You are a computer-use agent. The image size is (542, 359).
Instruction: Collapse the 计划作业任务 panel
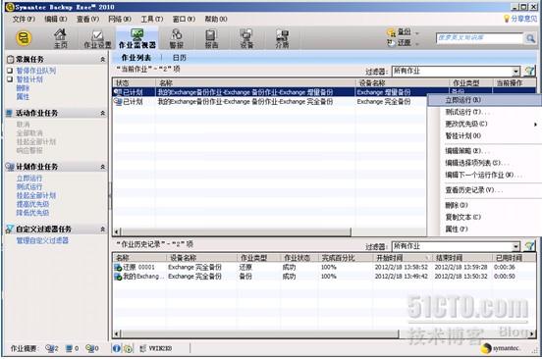pyautogui.click(x=103, y=167)
